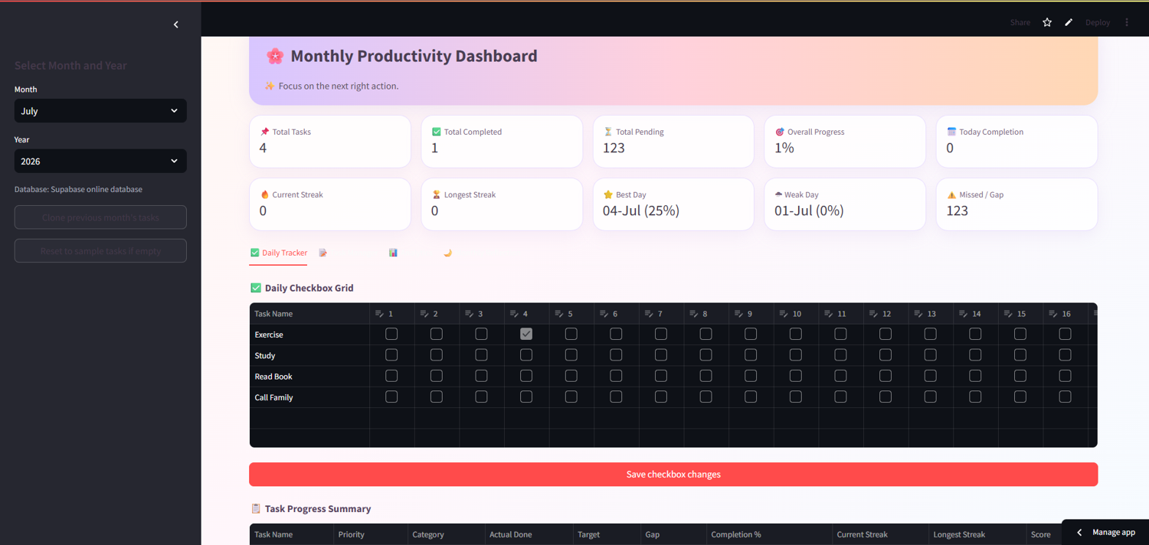Click the editable icon in day 15 column header

pos(1008,314)
